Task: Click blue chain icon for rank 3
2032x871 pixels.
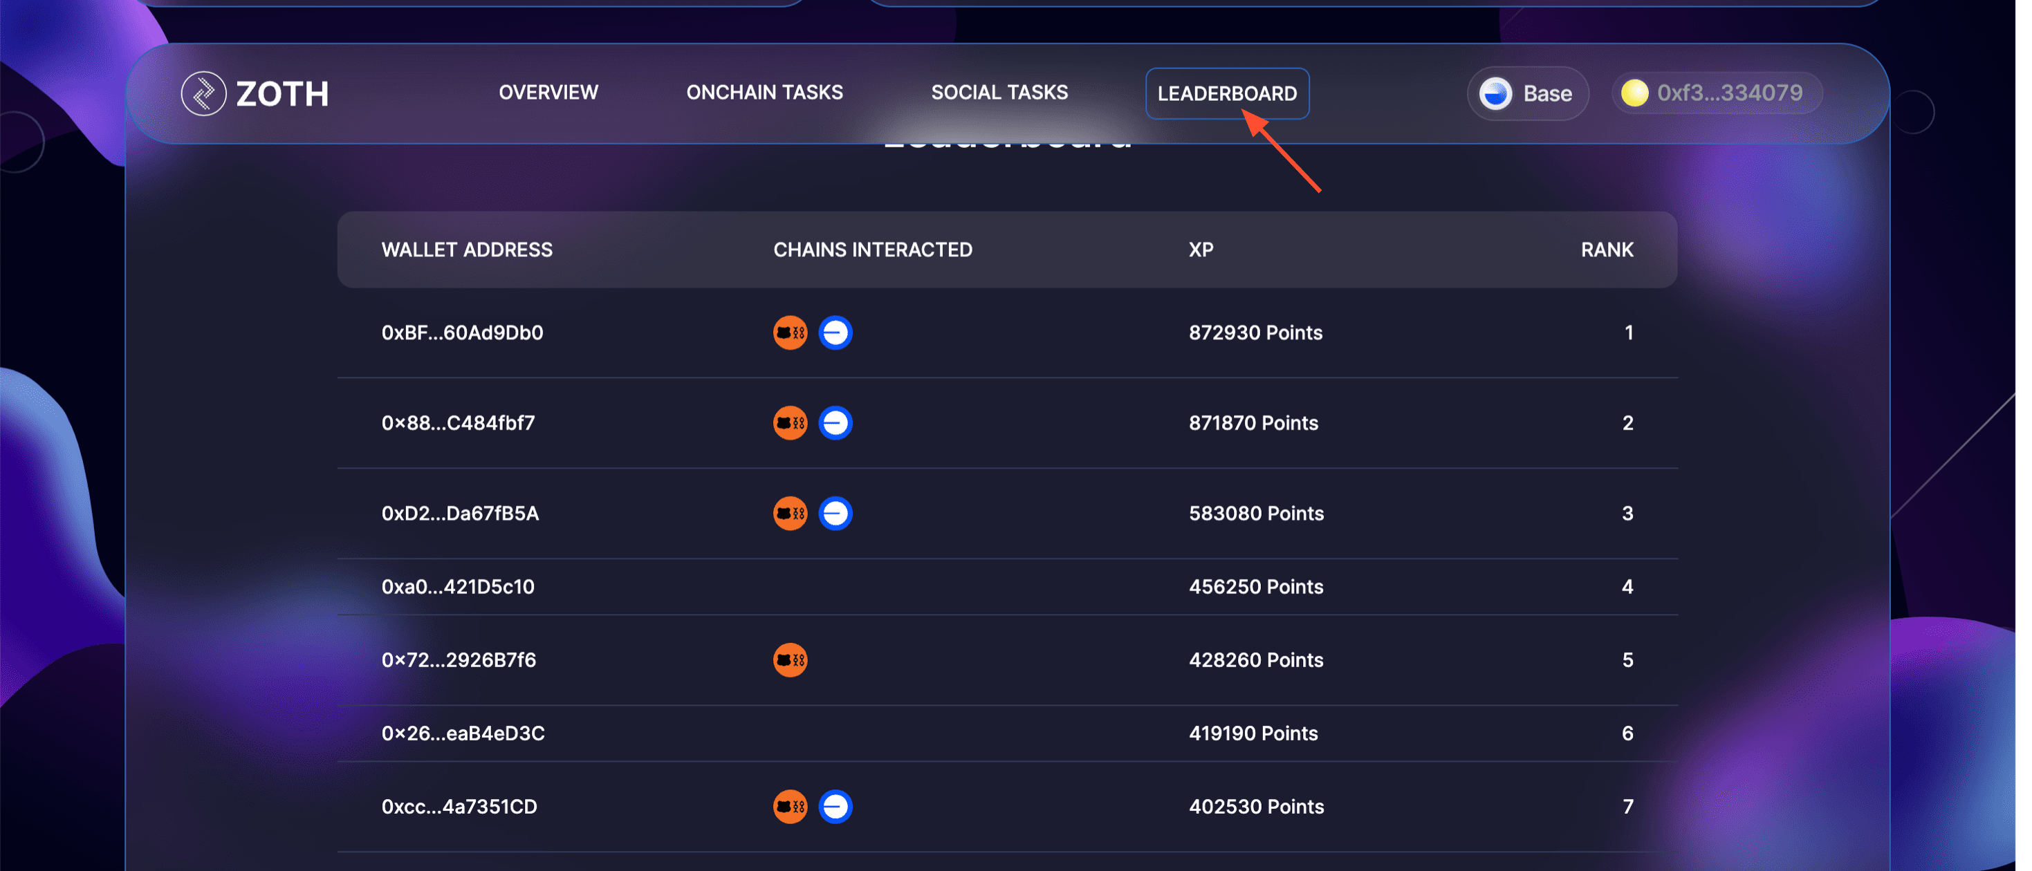Action: (835, 514)
